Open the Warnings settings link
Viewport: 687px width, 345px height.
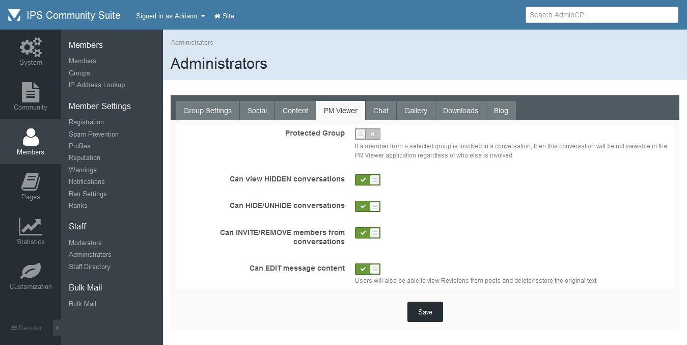tap(83, 170)
